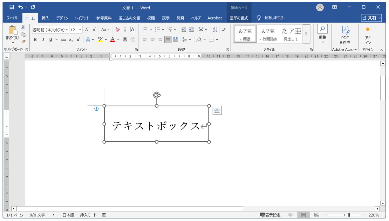Click PDFを作成 button
Image resolution: width=389 pixels, height=221 pixels.
[345, 35]
